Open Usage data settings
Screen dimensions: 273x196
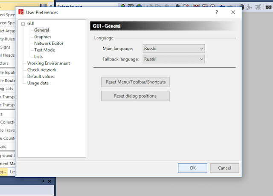click(38, 83)
